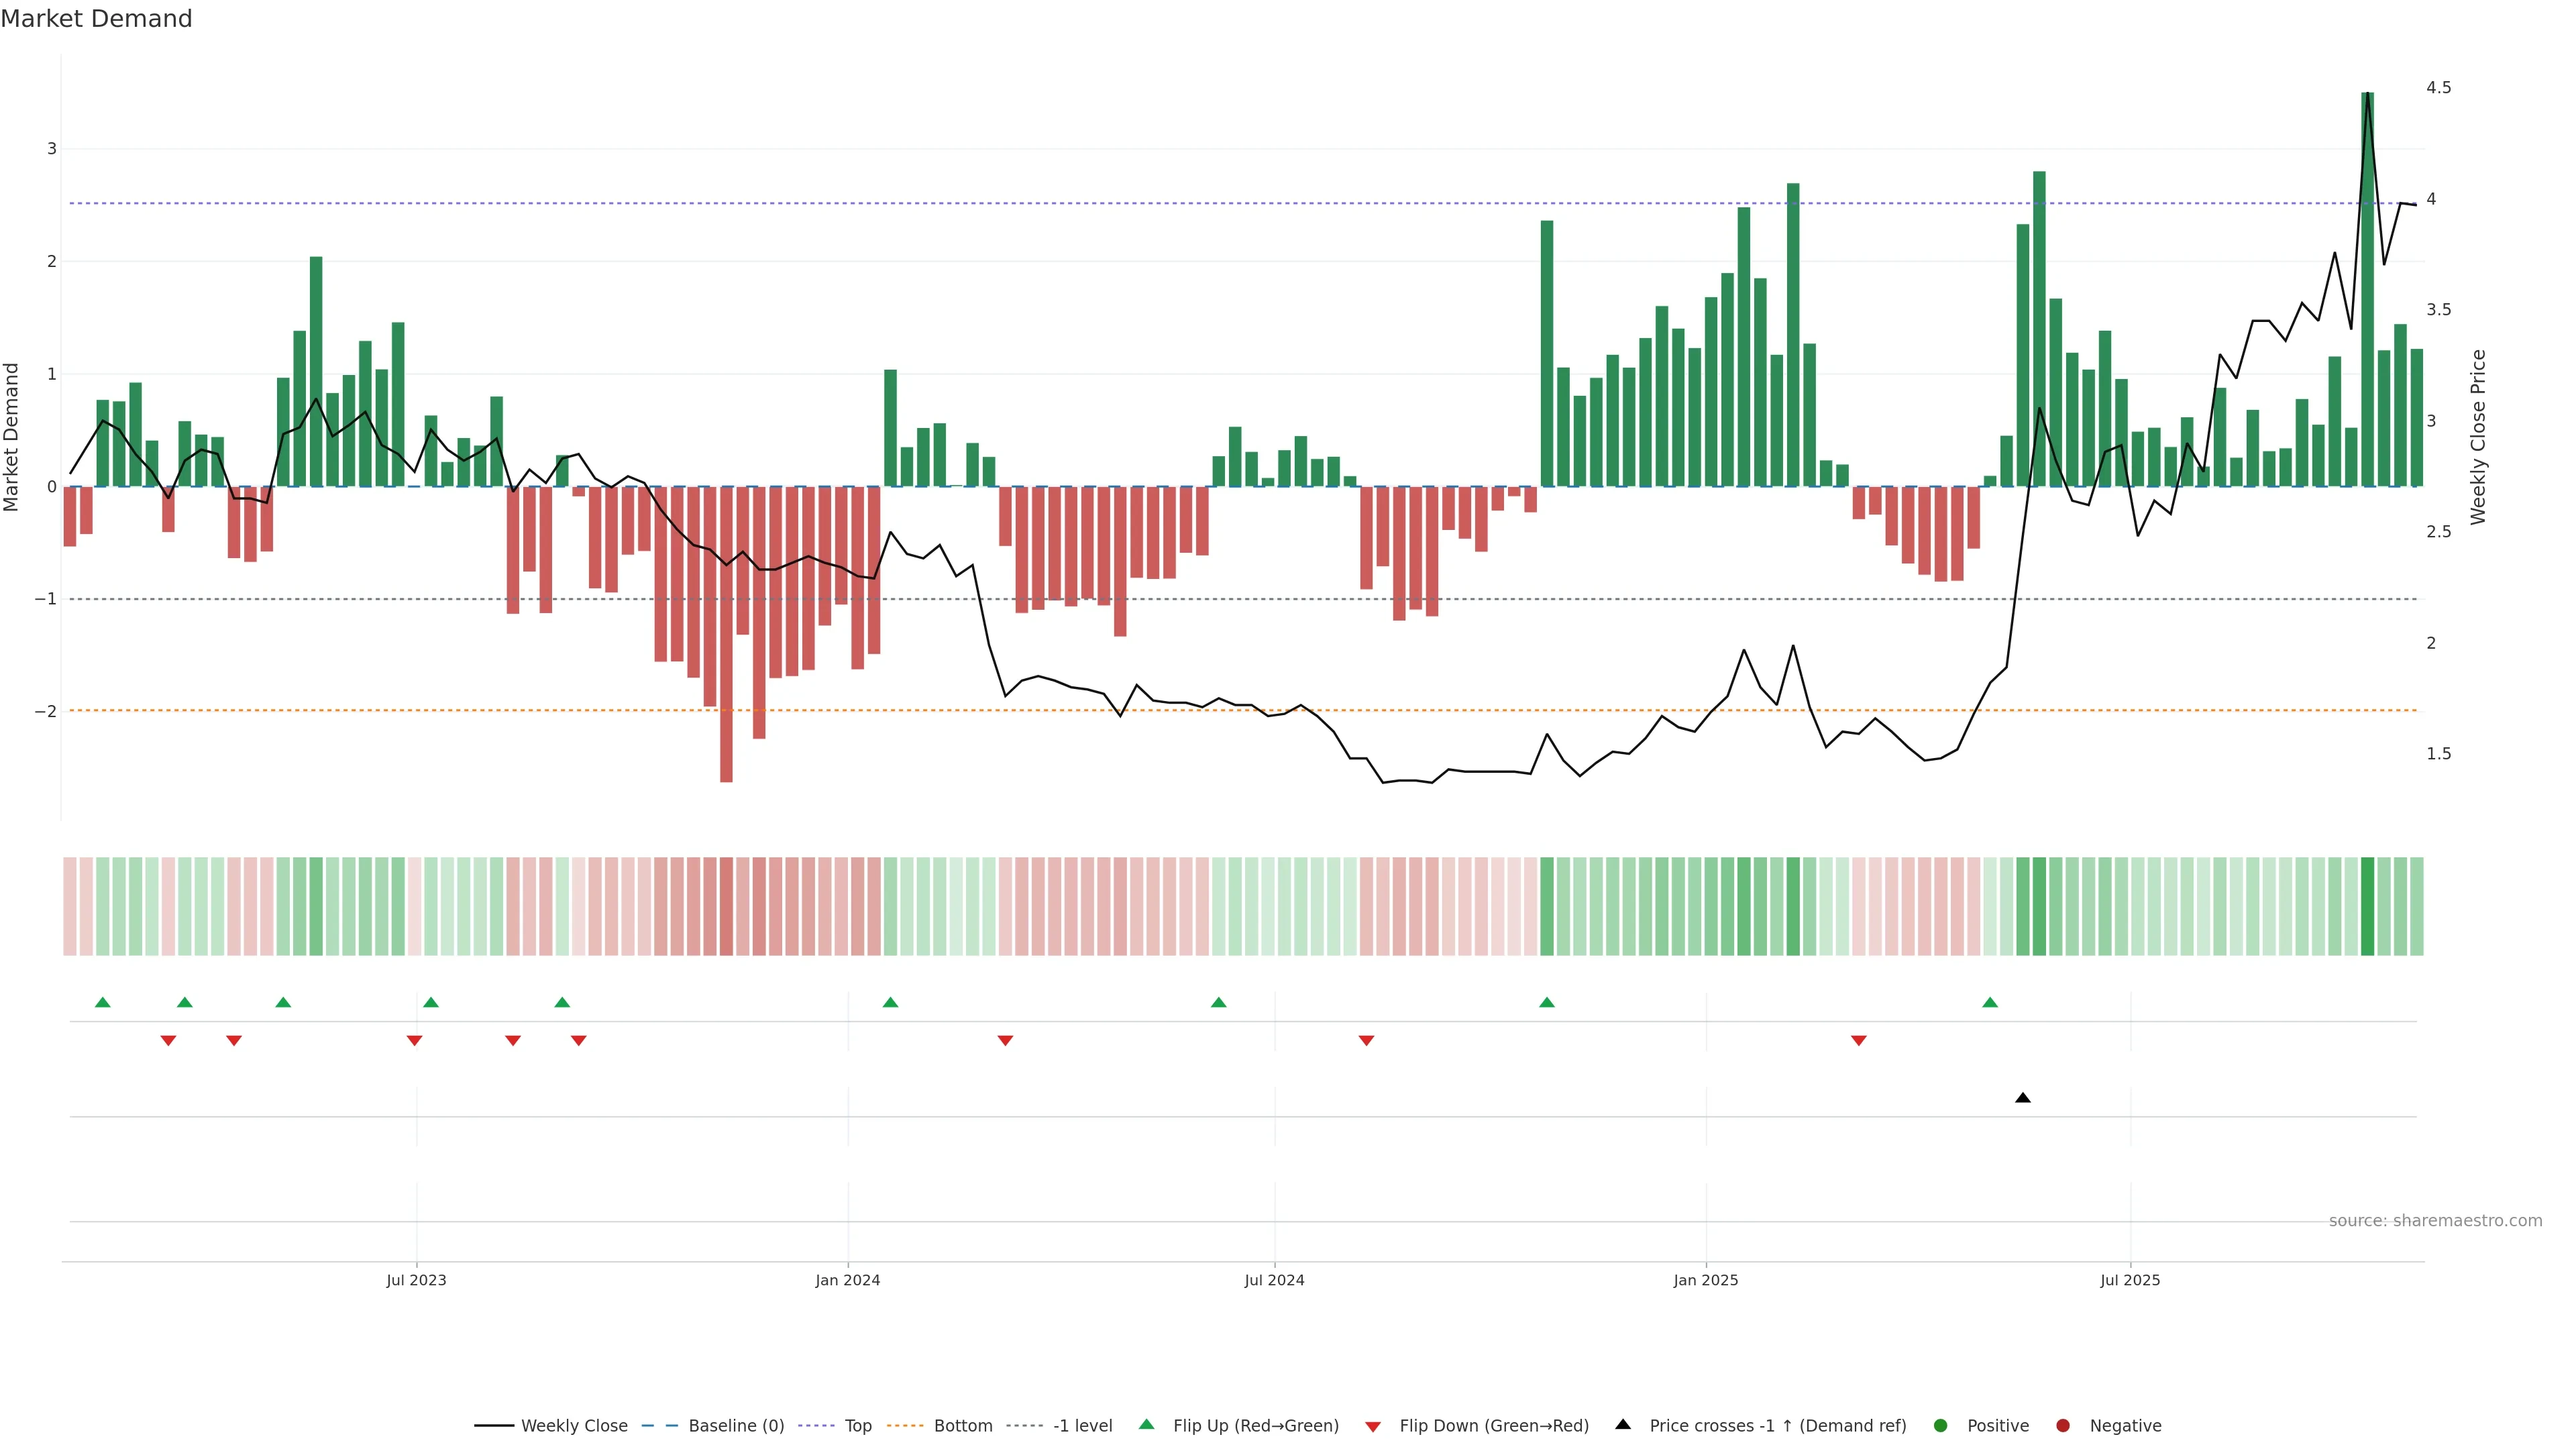The width and height of the screenshot is (2576, 1449).
Task: Click Flip Up green triangle legend icon
Action: (x=1147, y=1424)
